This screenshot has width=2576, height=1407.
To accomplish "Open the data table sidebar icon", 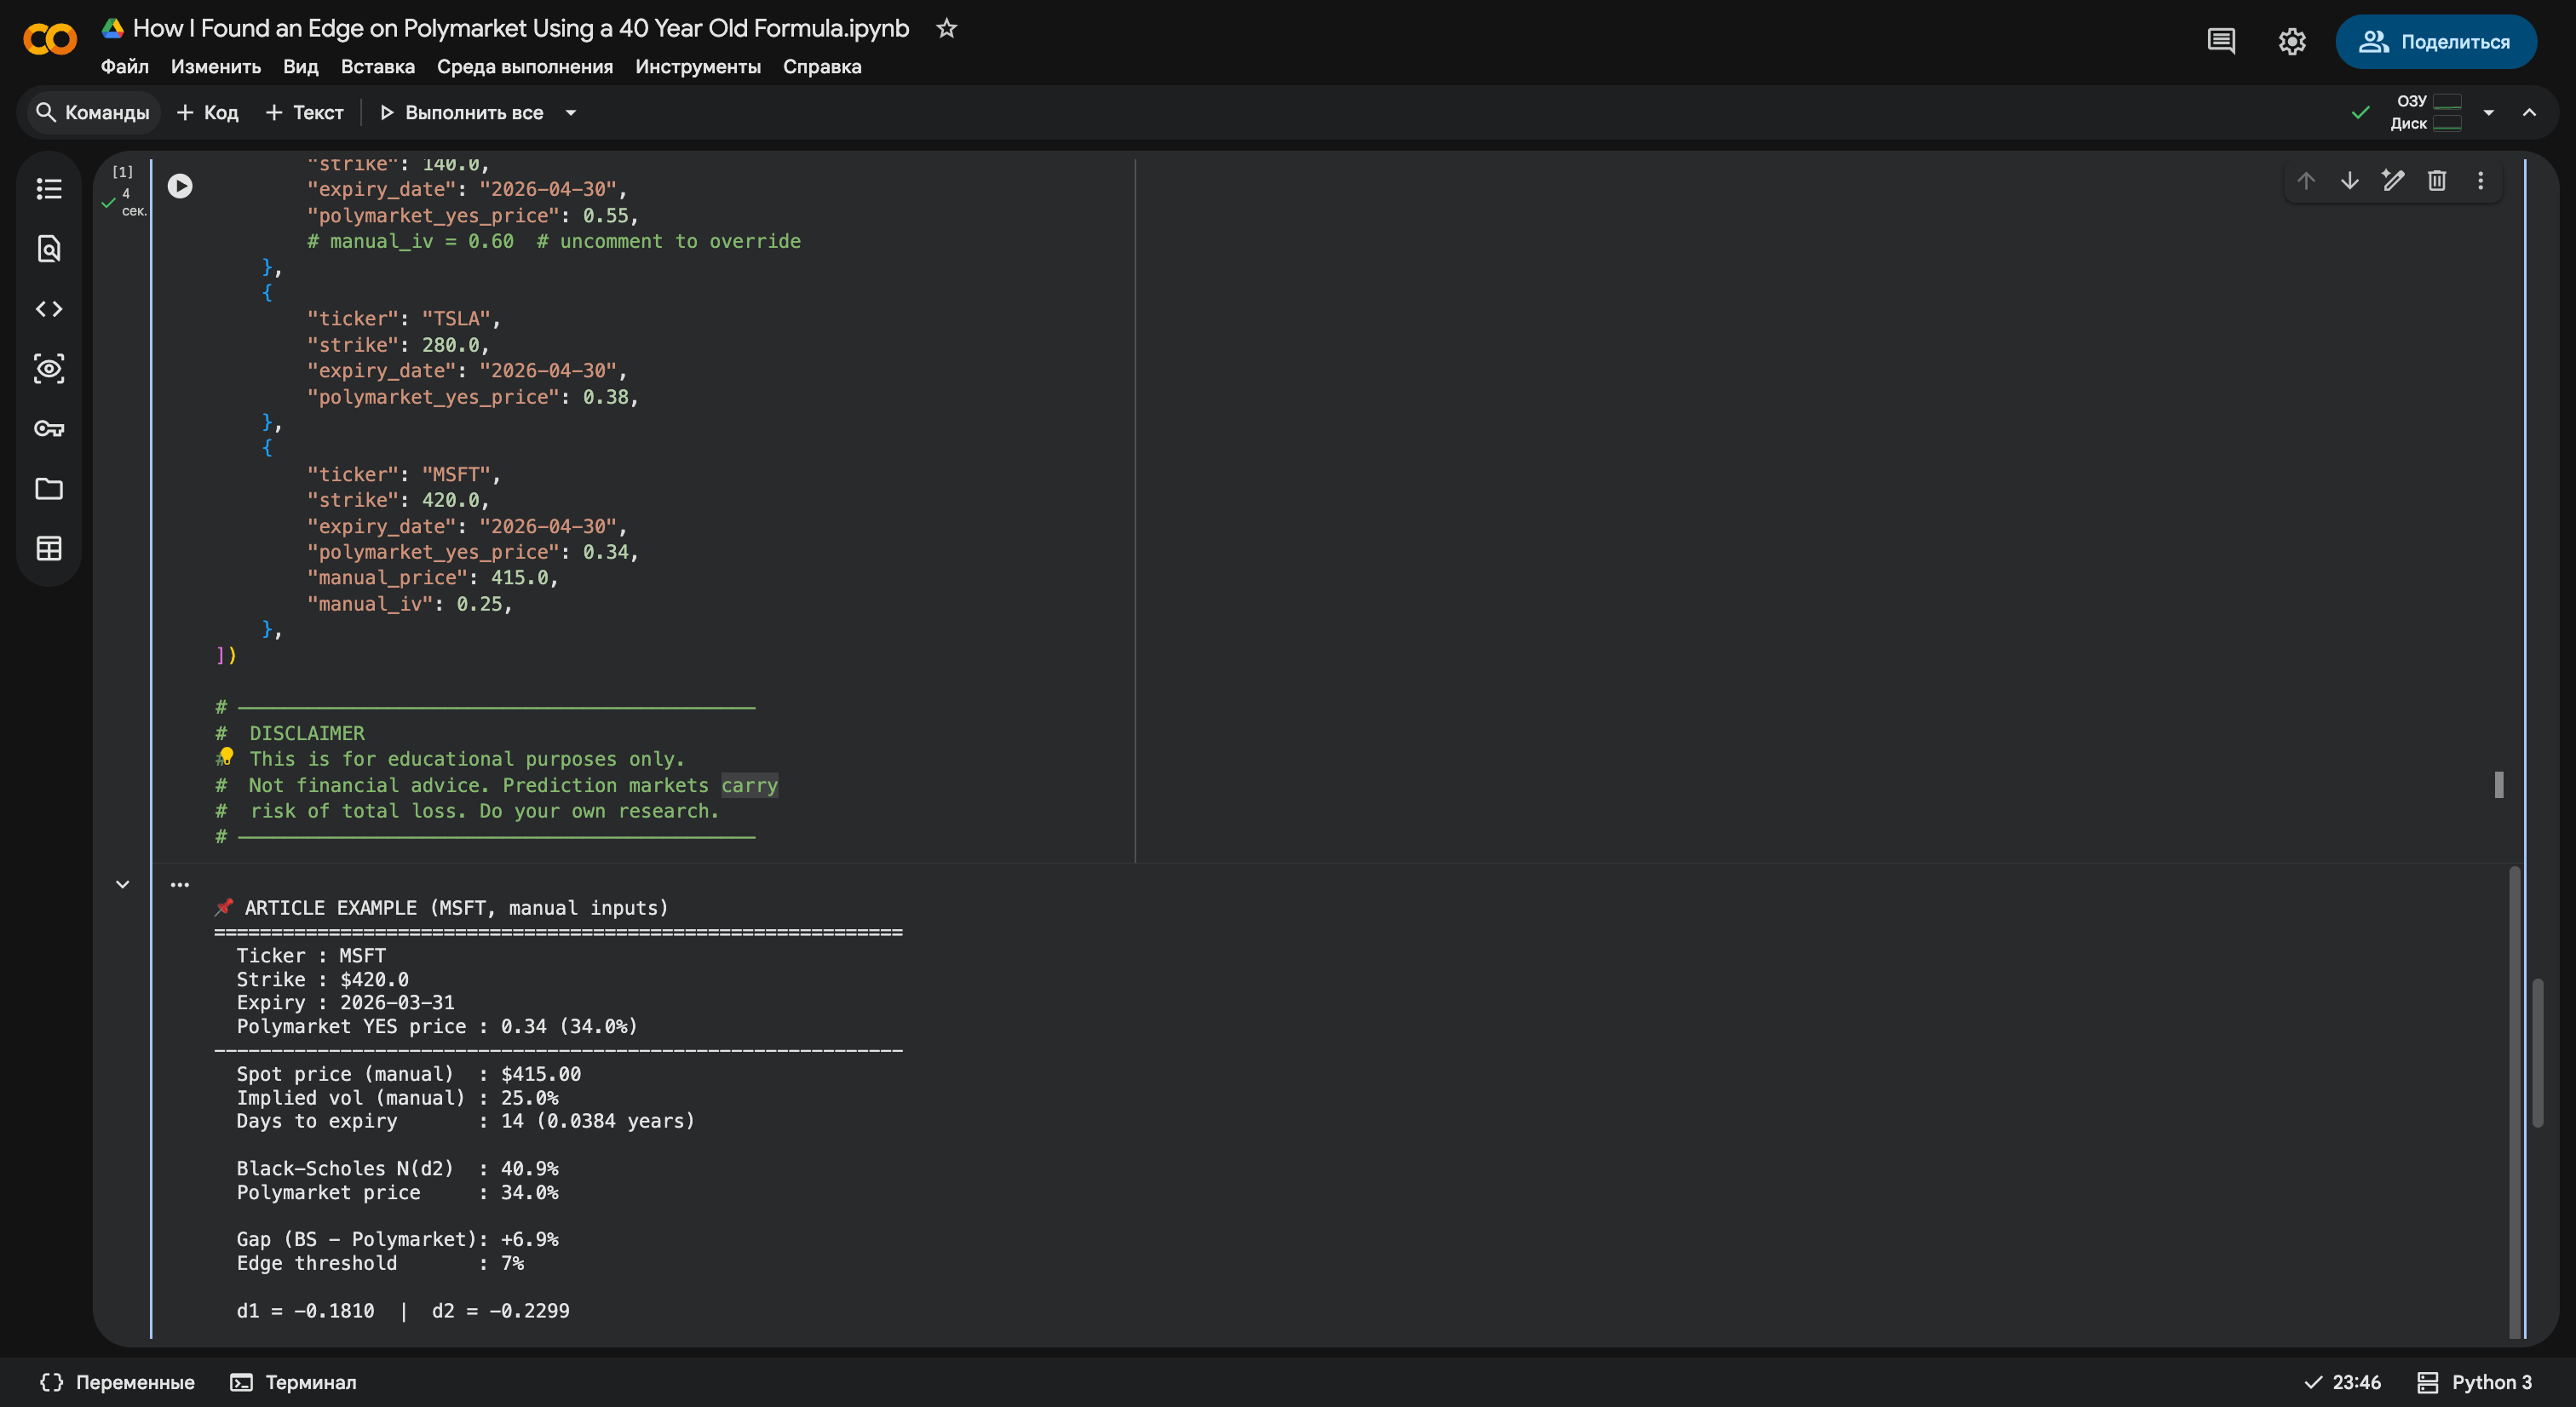I will coord(48,549).
